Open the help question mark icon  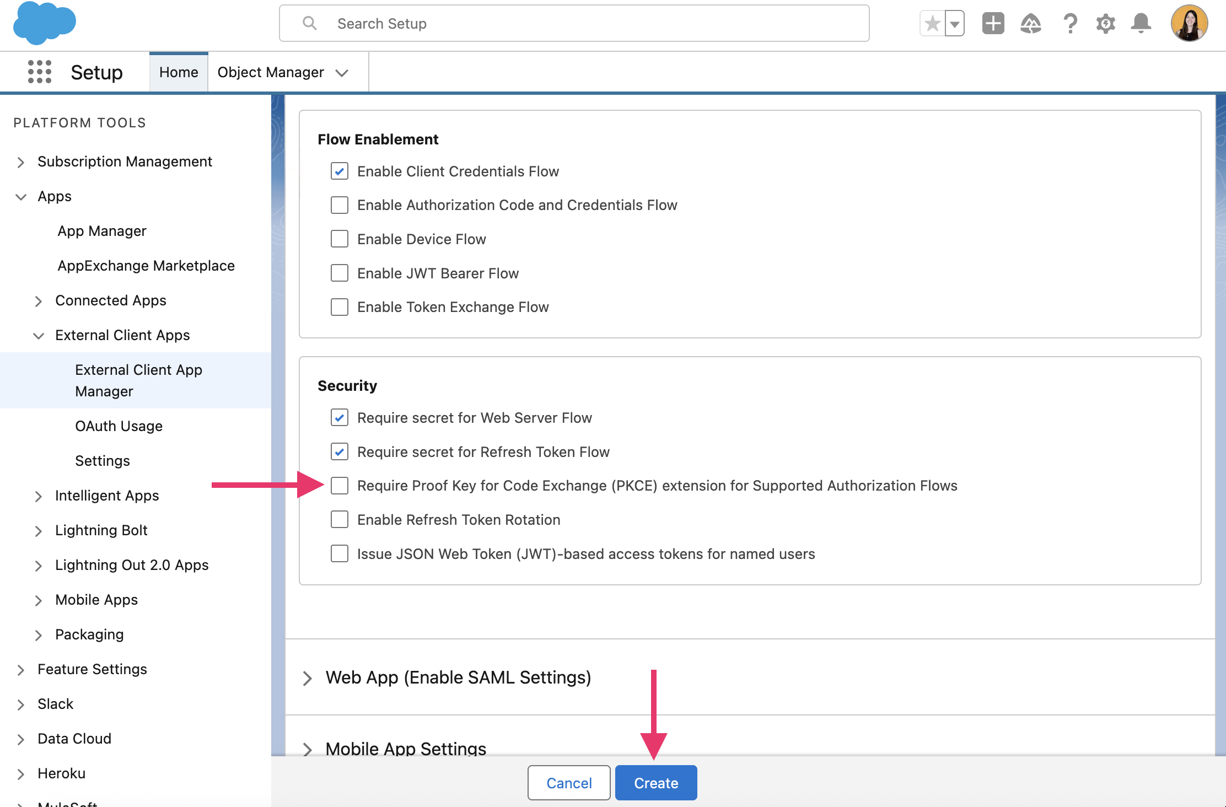(1070, 23)
